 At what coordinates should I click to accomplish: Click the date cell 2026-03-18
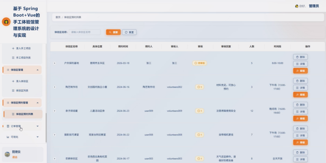pyautogui.click(x=123, y=63)
